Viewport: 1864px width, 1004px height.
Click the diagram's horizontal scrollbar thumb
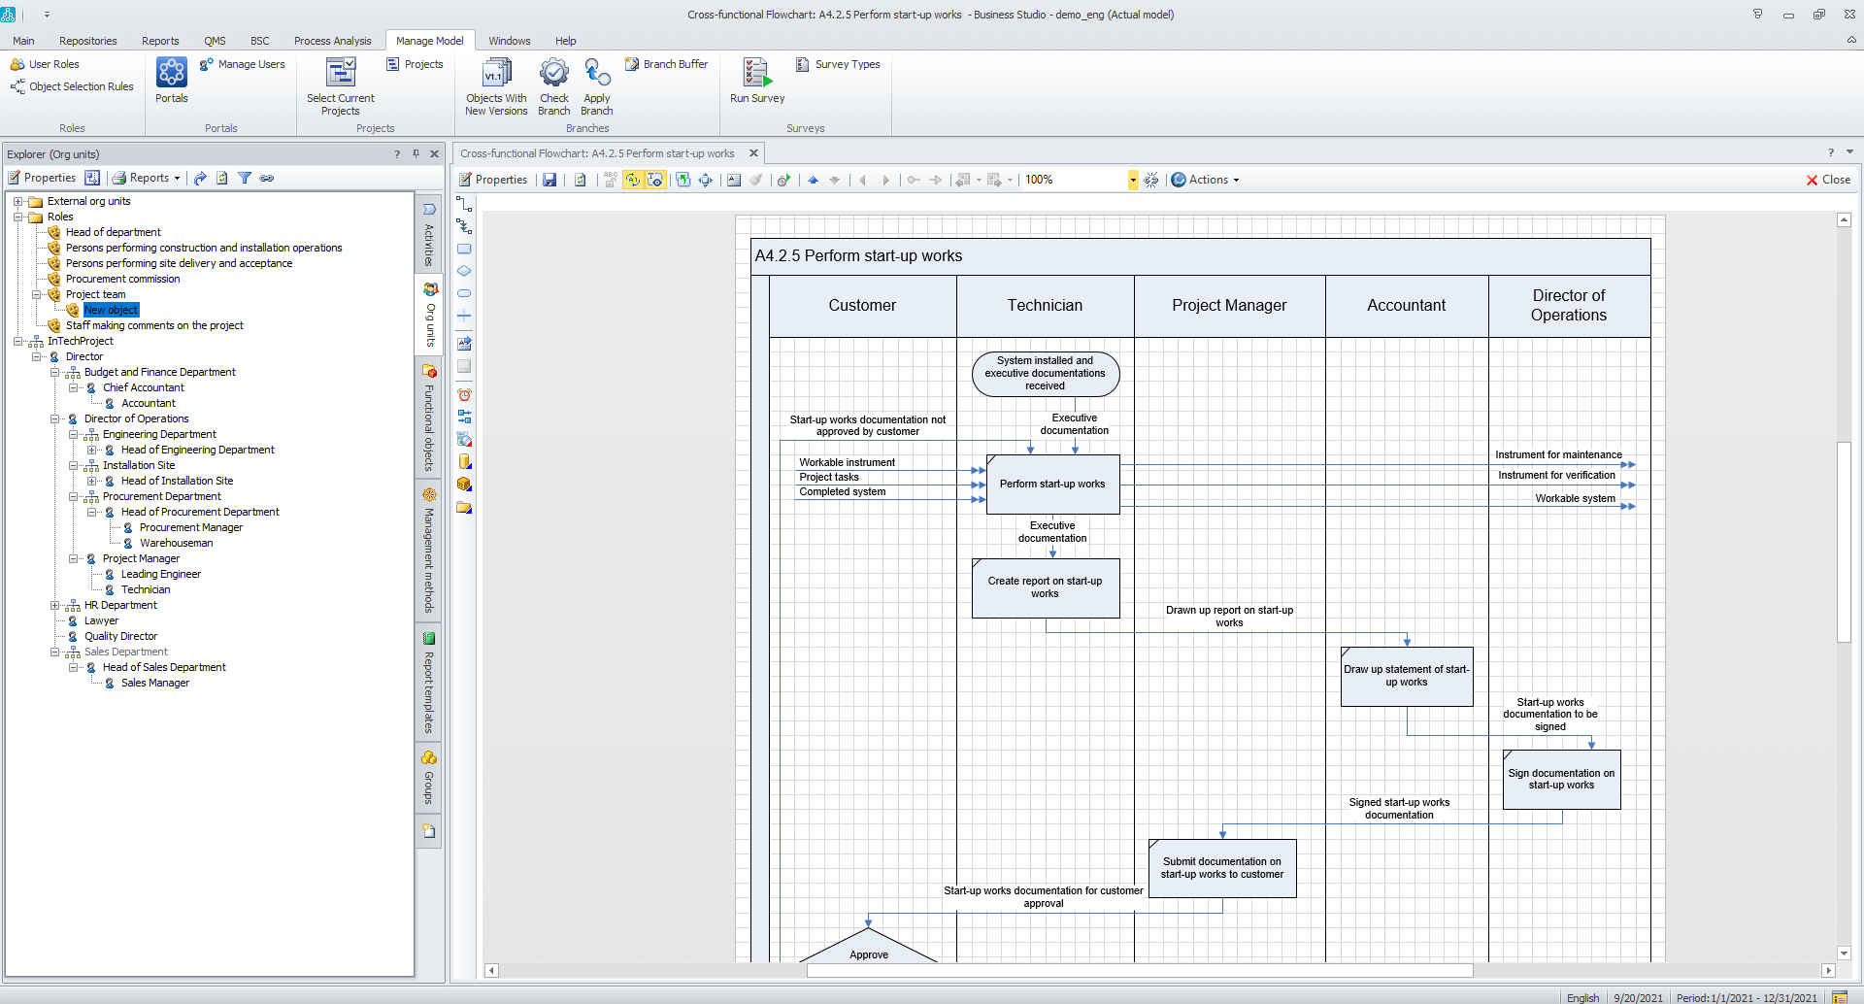tap(1139, 970)
